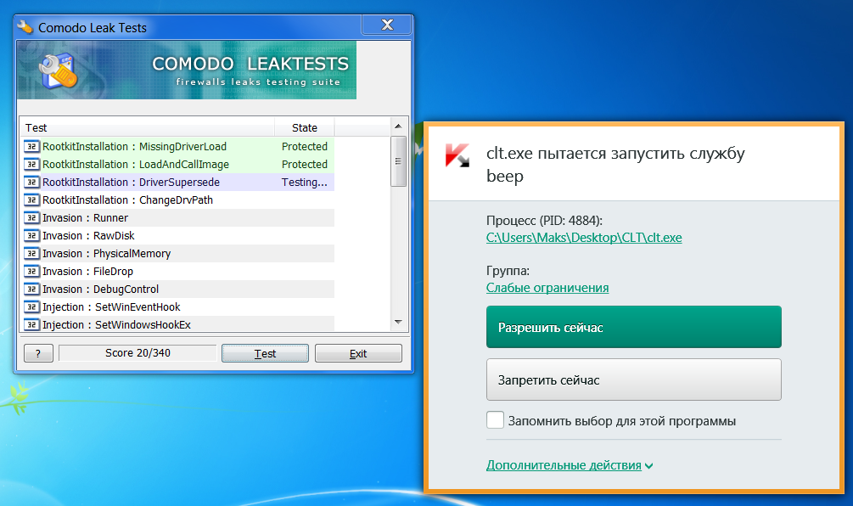Click the Test column header
853x506 pixels.
(x=147, y=127)
